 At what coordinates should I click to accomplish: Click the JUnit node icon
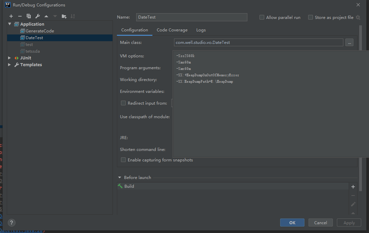[x=17, y=58]
